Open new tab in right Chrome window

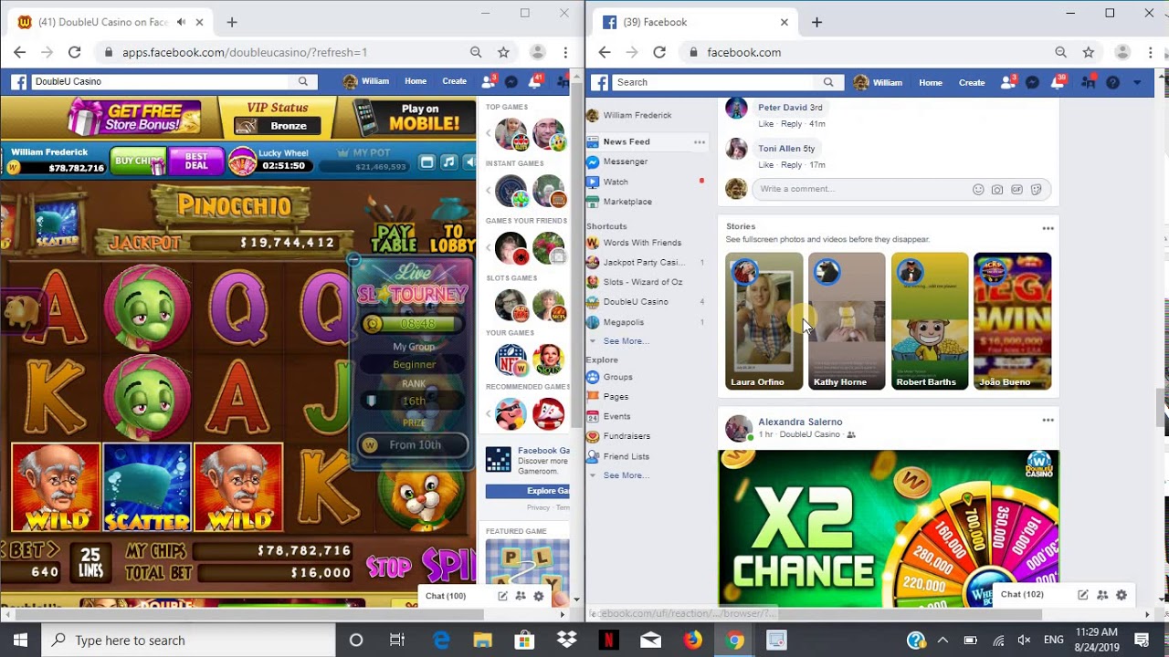pos(816,22)
